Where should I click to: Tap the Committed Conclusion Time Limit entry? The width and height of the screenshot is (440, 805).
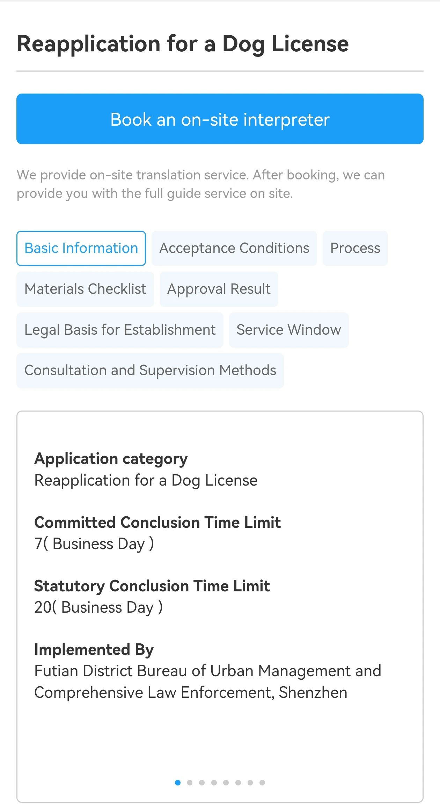157,533
